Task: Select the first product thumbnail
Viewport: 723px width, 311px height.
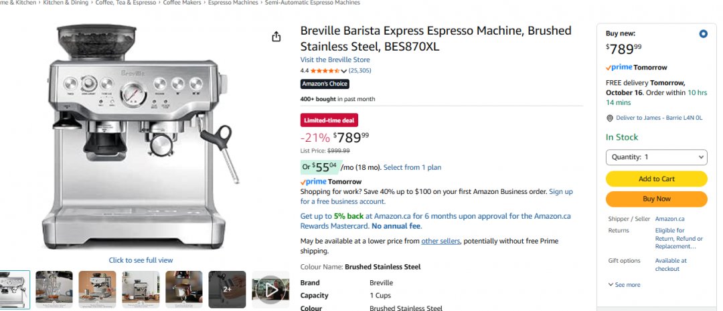Action: [x=13, y=290]
